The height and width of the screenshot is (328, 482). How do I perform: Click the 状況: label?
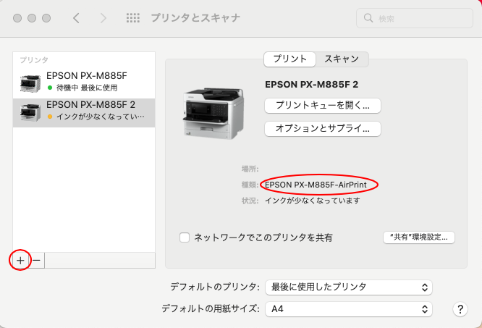pyautogui.click(x=250, y=201)
